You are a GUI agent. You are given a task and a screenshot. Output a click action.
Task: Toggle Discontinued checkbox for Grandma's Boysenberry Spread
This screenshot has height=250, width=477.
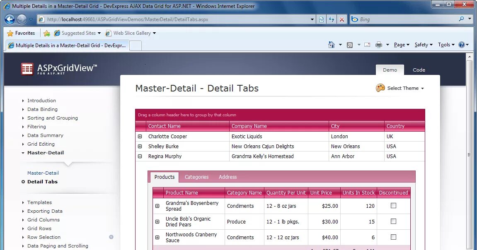393,206
